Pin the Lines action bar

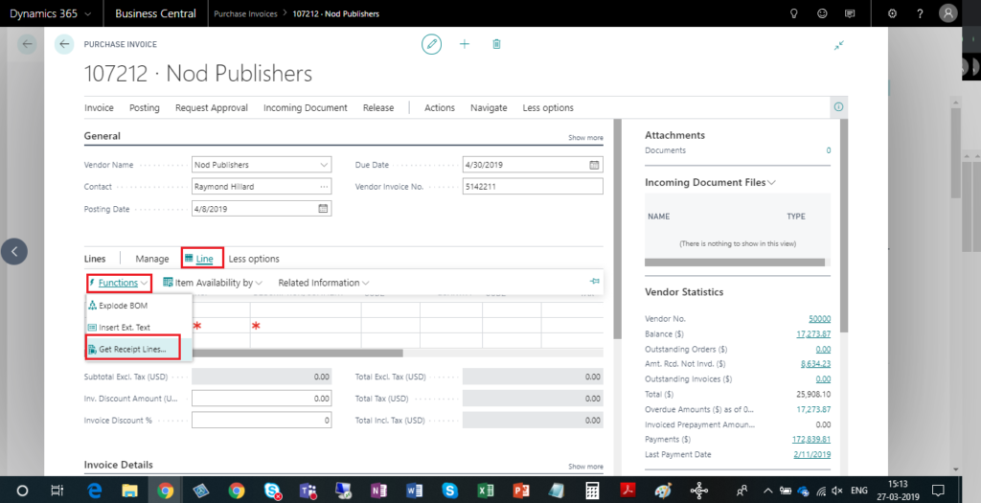pyautogui.click(x=594, y=282)
